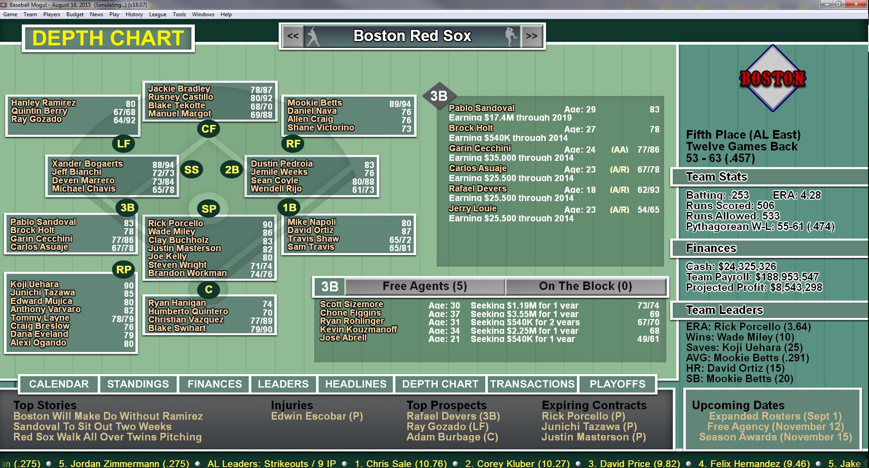Open the History menu
This screenshot has height=468, width=869.
coord(134,14)
